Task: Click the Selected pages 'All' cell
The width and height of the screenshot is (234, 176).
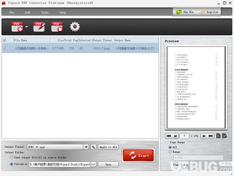Action: [x=81, y=48]
